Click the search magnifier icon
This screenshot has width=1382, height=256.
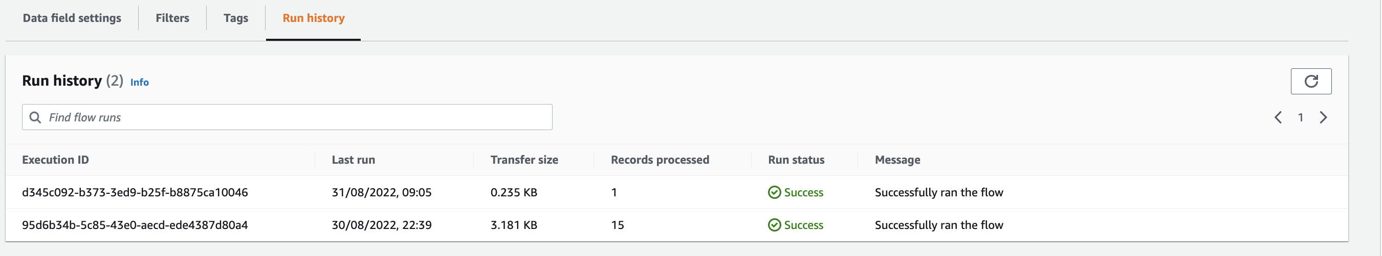(x=35, y=118)
